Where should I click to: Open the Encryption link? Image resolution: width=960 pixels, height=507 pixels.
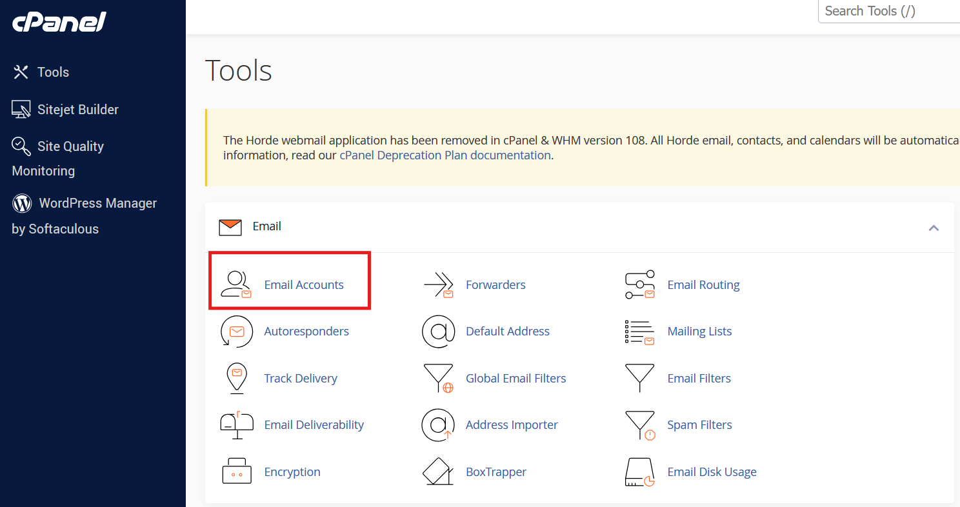[292, 472]
